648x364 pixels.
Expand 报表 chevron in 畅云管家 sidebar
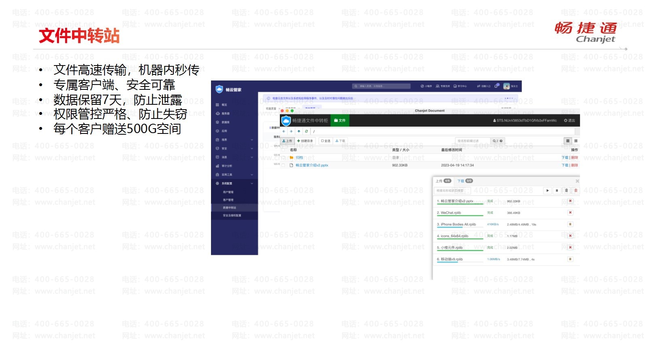[x=252, y=140]
